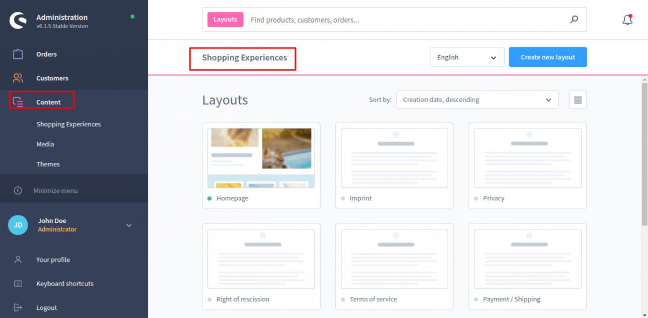Switch layouts to list view icon

(578, 100)
